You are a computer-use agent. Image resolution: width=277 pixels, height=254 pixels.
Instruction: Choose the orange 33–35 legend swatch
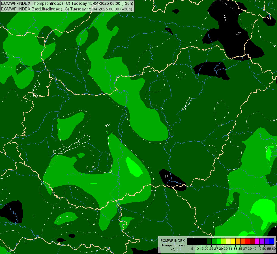pyautogui.click(x=238, y=241)
